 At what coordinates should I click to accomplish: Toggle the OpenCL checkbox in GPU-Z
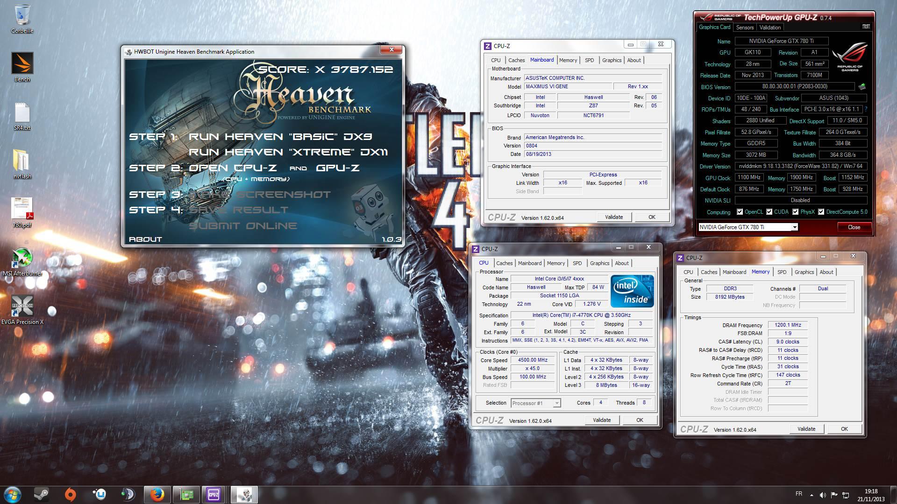click(x=740, y=212)
